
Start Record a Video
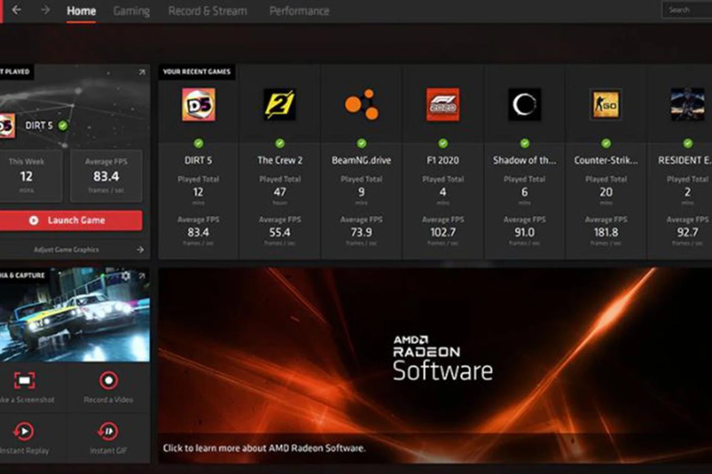(109, 381)
